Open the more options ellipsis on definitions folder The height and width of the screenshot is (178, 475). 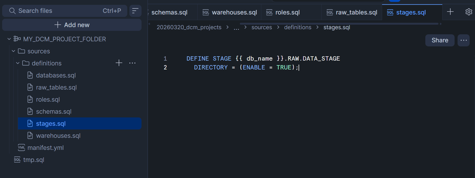[x=132, y=63]
